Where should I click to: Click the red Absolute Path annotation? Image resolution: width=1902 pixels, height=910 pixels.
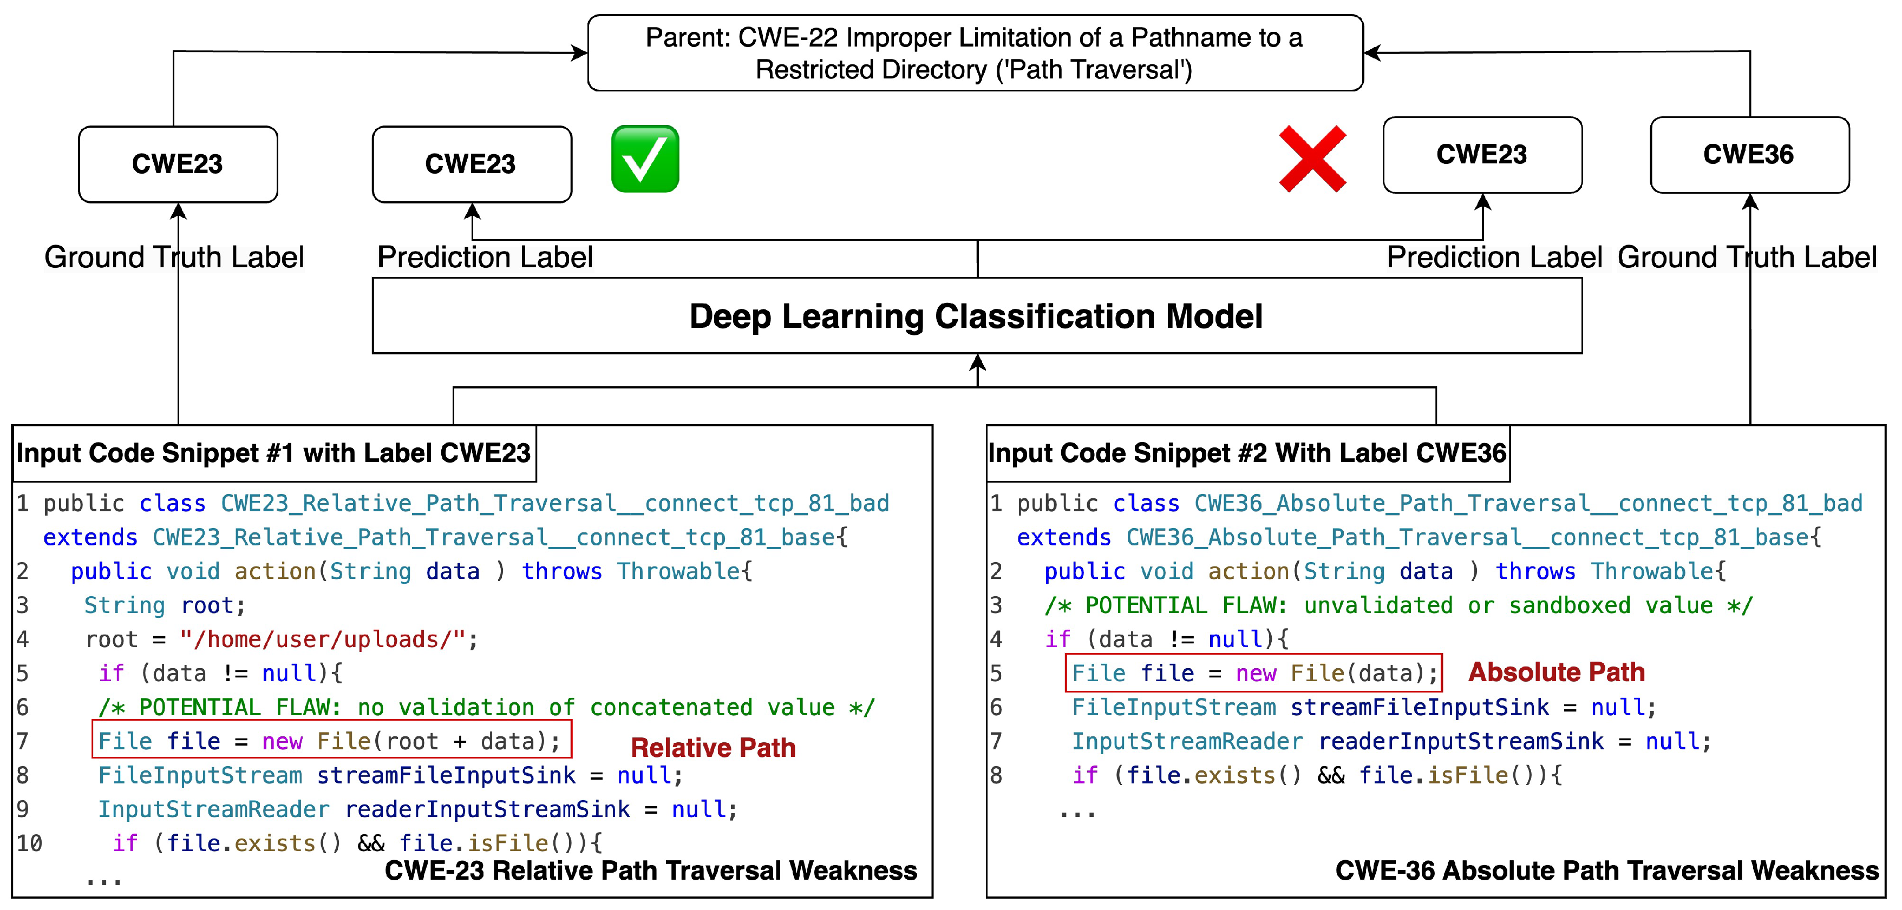[1555, 671]
